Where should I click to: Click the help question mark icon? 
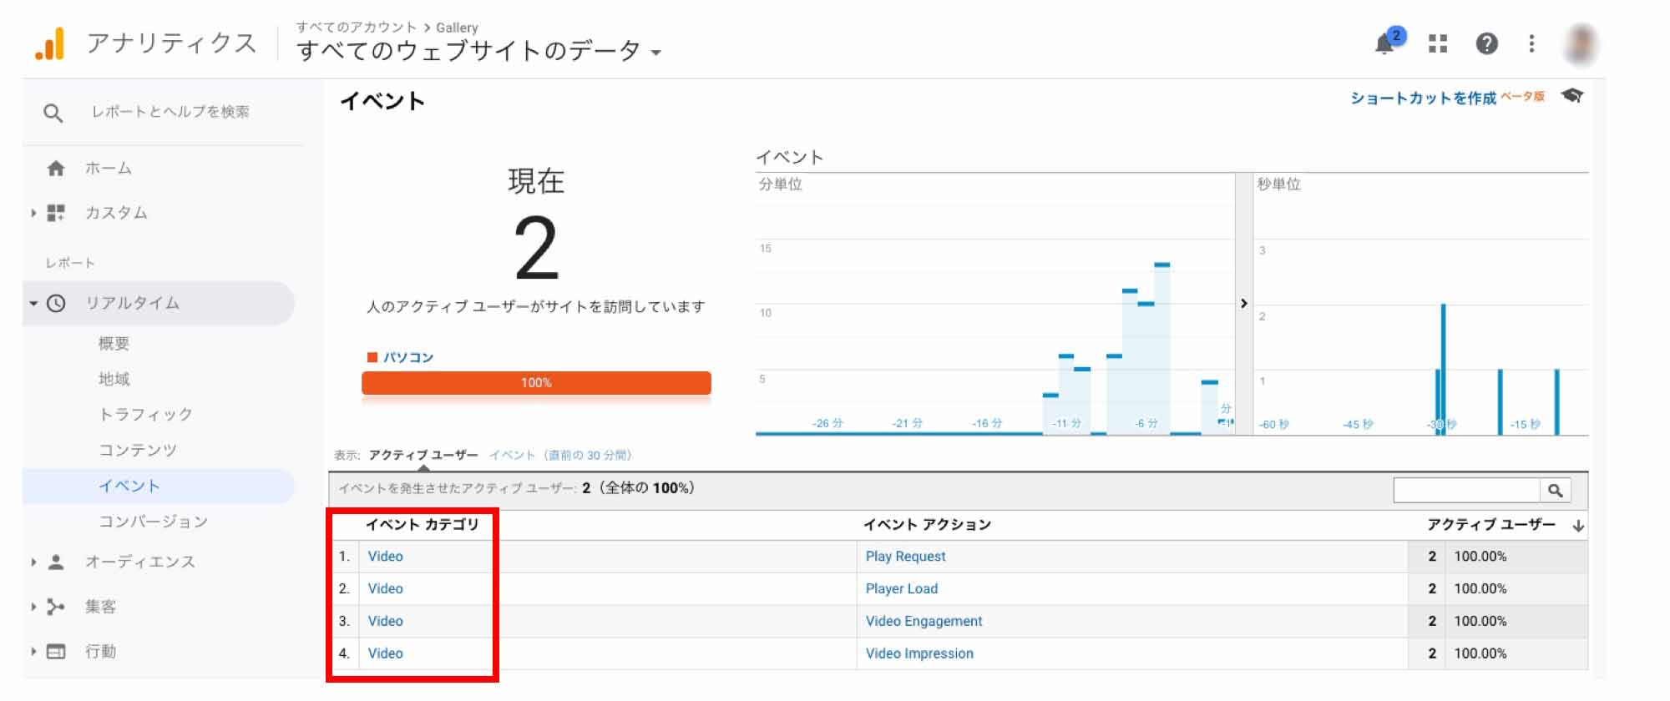click(1486, 43)
